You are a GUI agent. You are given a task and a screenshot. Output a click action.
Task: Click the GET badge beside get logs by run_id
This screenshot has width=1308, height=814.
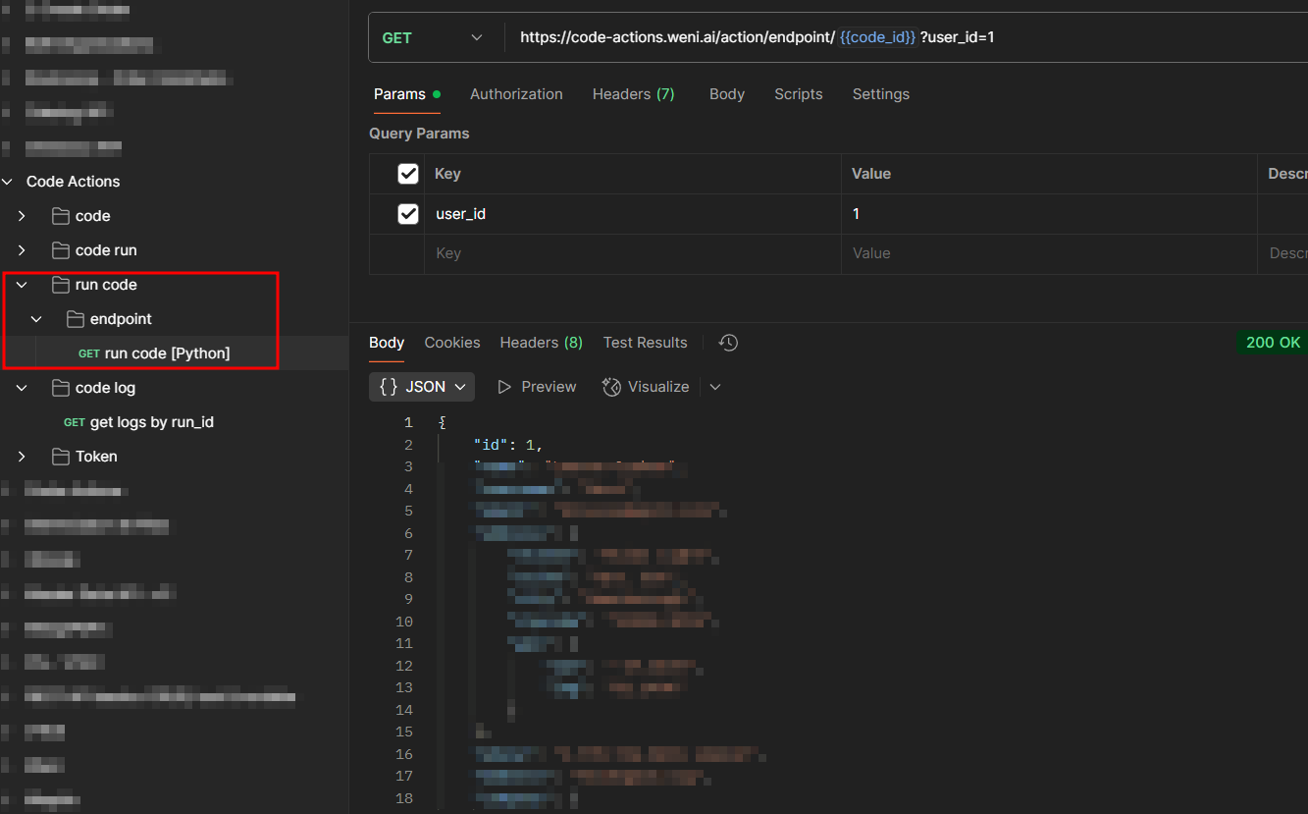point(73,421)
